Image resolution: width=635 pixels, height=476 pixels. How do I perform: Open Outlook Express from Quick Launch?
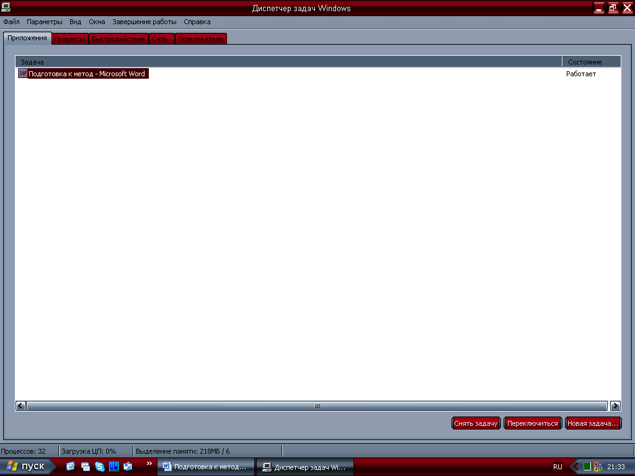click(128, 466)
